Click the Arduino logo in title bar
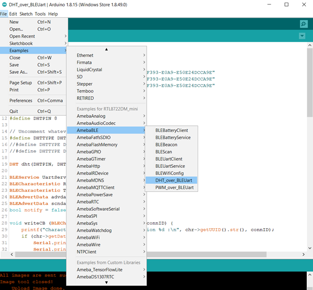The height and width of the screenshot is (290, 313). tap(5, 4)
